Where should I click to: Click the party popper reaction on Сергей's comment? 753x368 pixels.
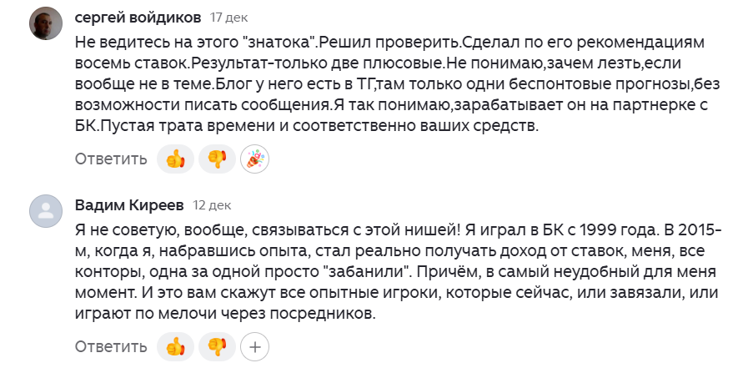(x=254, y=159)
